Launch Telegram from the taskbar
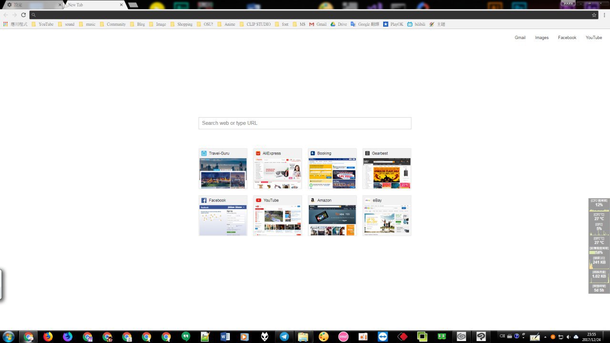This screenshot has width=610, height=343. point(284,337)
